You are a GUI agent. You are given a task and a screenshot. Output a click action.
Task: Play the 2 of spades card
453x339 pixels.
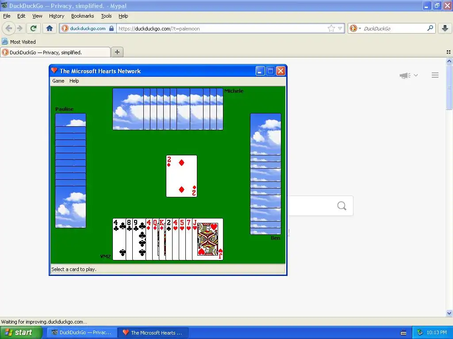[169, 239]
